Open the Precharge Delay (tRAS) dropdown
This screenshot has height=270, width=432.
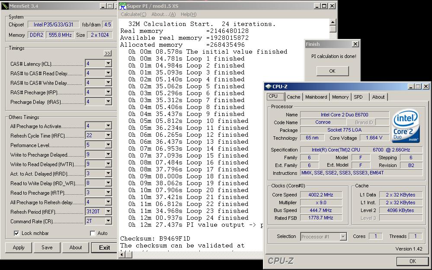[x=108, y=102]
